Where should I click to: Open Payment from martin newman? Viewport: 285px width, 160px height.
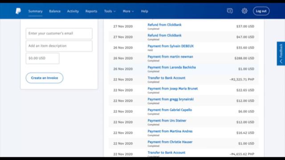170,56
